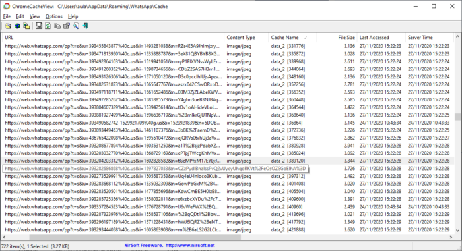Select the row with cache name data_2 [385024]
This screenshot has height=251, width=462.
coord(228,153)
